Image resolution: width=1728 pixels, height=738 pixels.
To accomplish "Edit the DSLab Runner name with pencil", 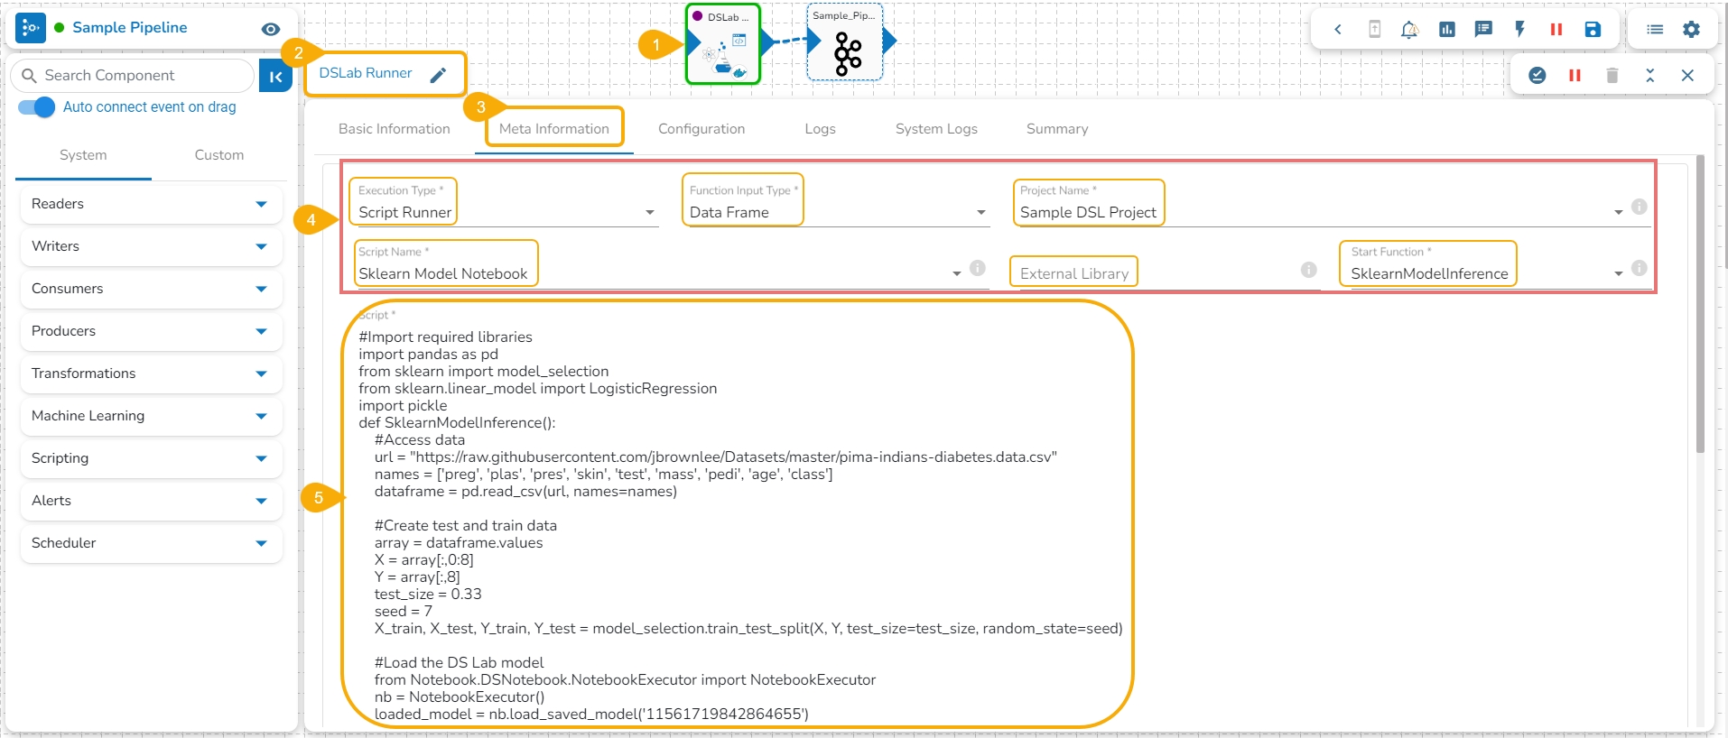I will (x=439, y=75).
